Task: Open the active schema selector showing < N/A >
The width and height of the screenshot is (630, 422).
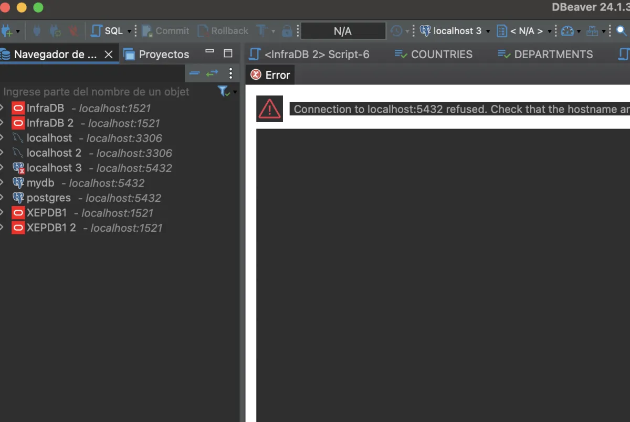Action: click(524, 31)
